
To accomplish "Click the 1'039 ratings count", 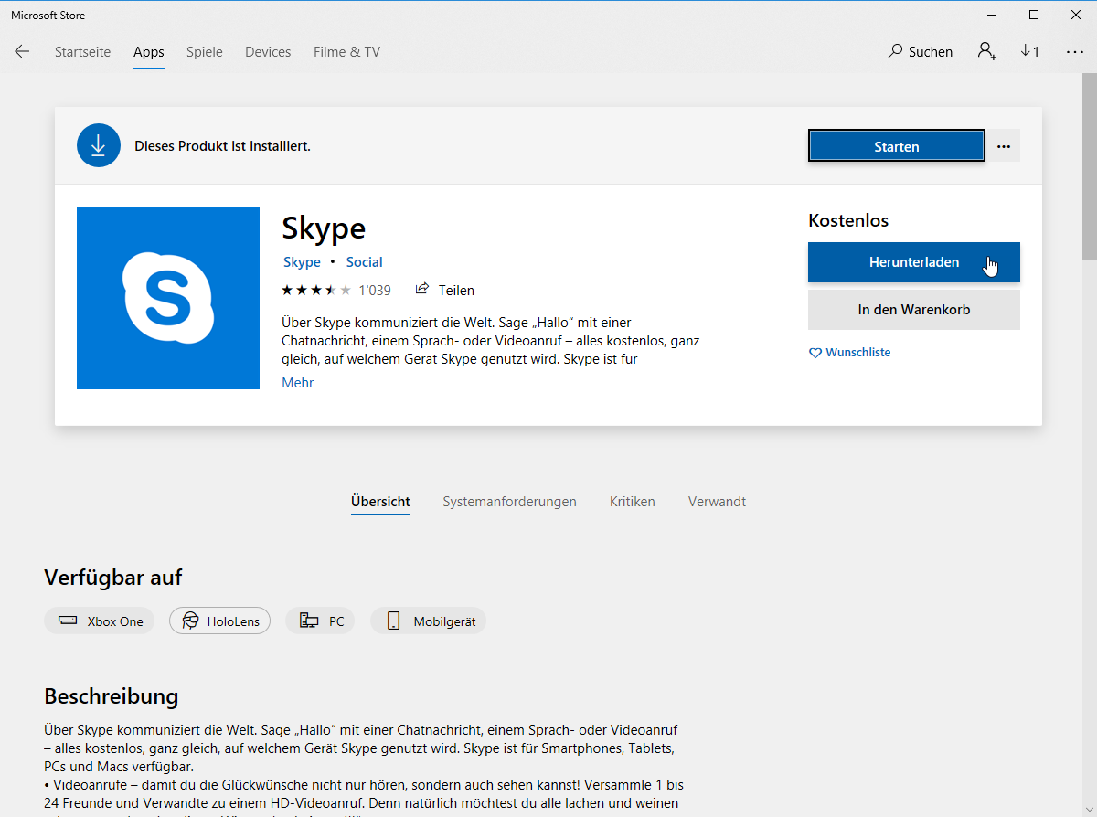I will (x=375, y=291).
